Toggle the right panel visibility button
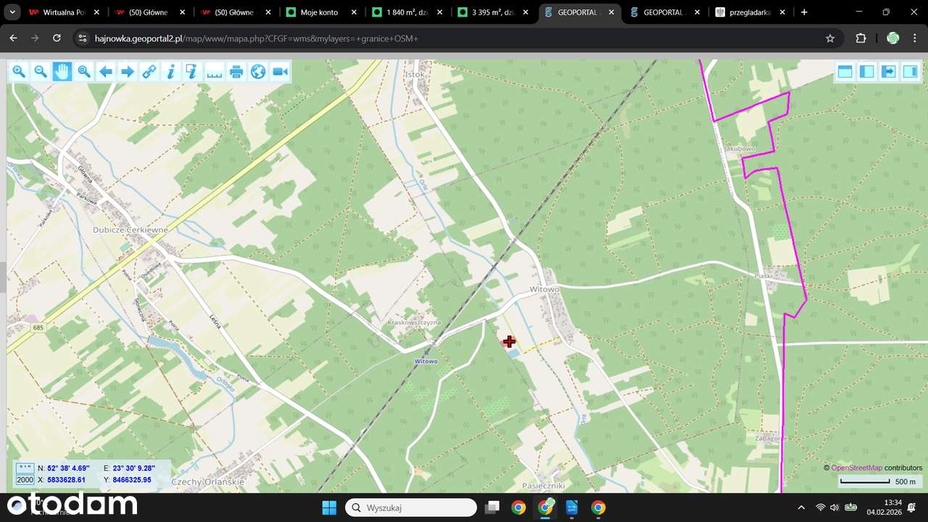 click(x=910, y=71)
